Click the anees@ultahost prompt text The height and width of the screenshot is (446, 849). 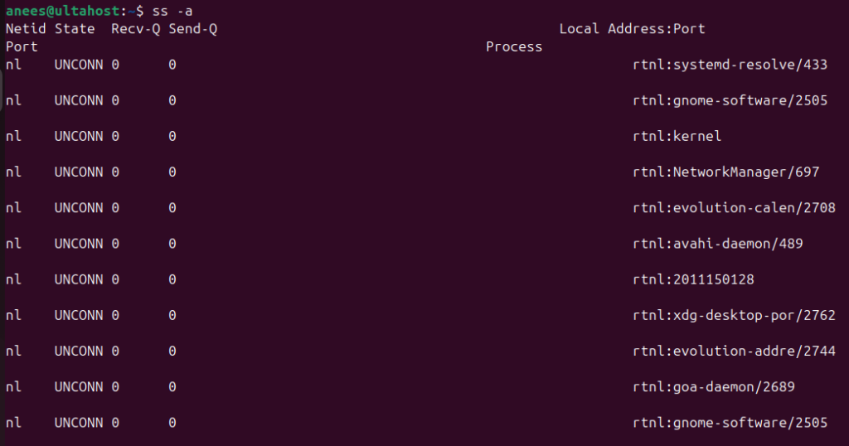pos(63,12)
